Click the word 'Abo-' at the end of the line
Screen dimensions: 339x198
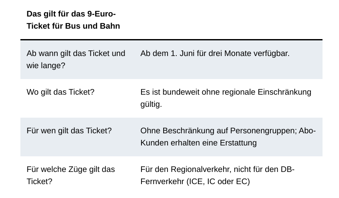(x=307, y=131)
